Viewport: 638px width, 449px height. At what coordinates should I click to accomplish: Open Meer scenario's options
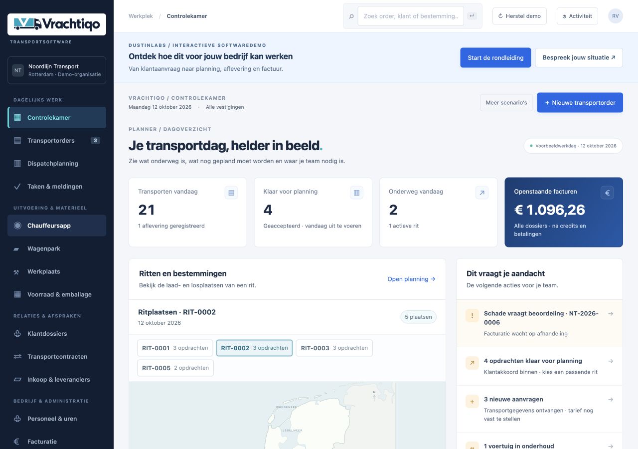506,103
